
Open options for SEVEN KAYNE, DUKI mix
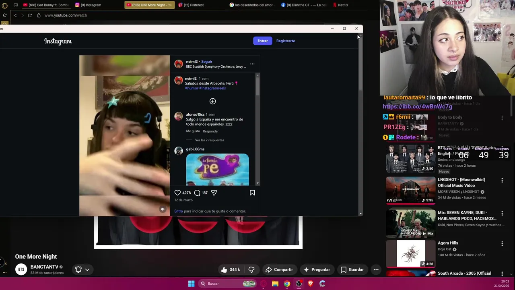click(x=502, y=213)
